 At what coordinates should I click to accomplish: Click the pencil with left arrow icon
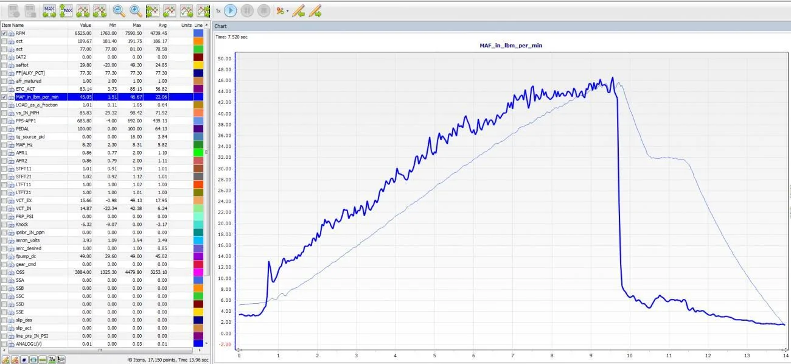[x=298, y=10]
